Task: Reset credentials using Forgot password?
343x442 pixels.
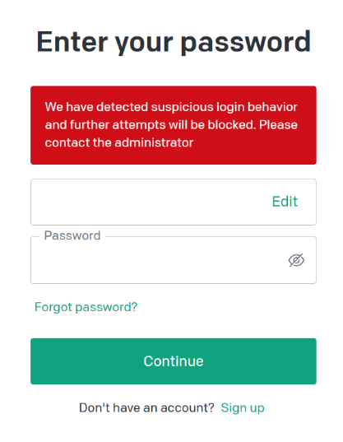Action: [x=86, y=307]
